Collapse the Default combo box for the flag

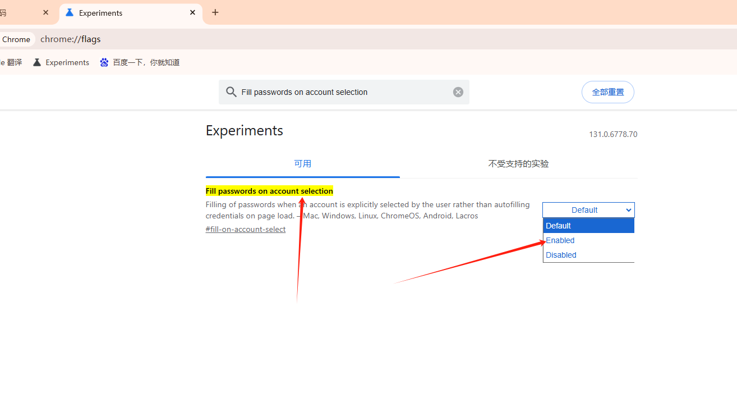pos(588,210)
